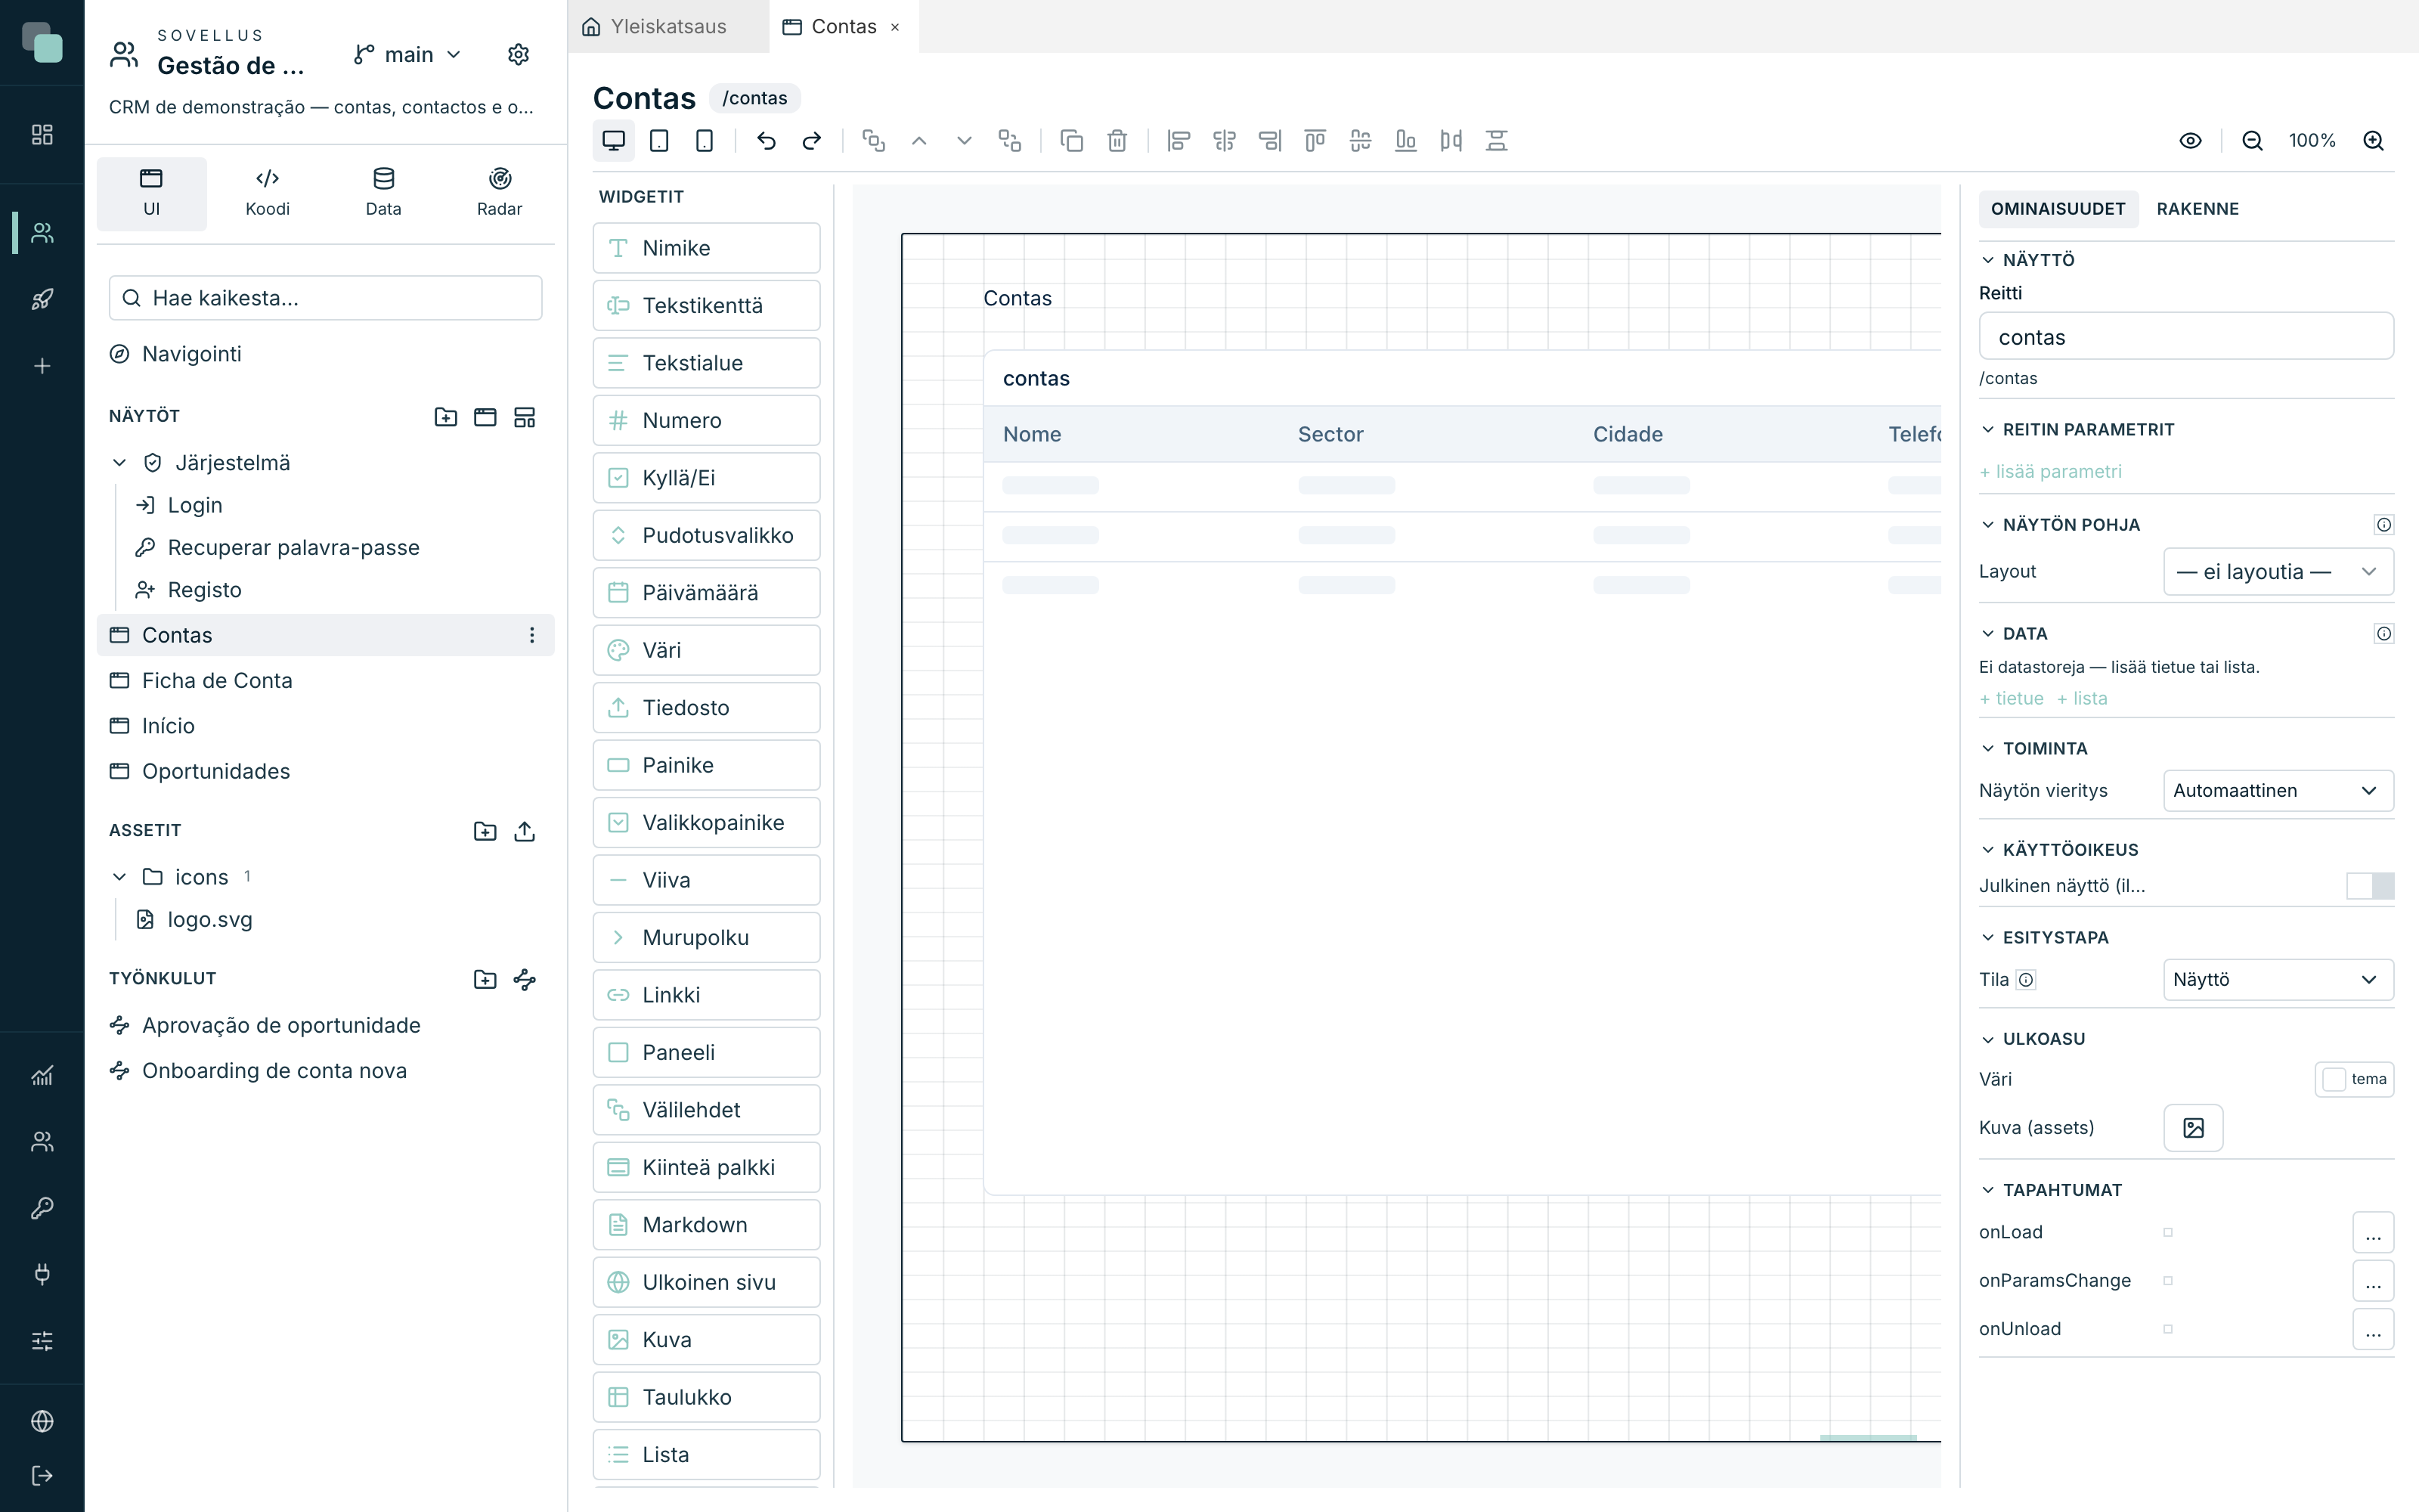Open the Oportunidades screen
Image resolution: width=2419 pixels, height=1512 pixels.
click(x=326, y=771)
